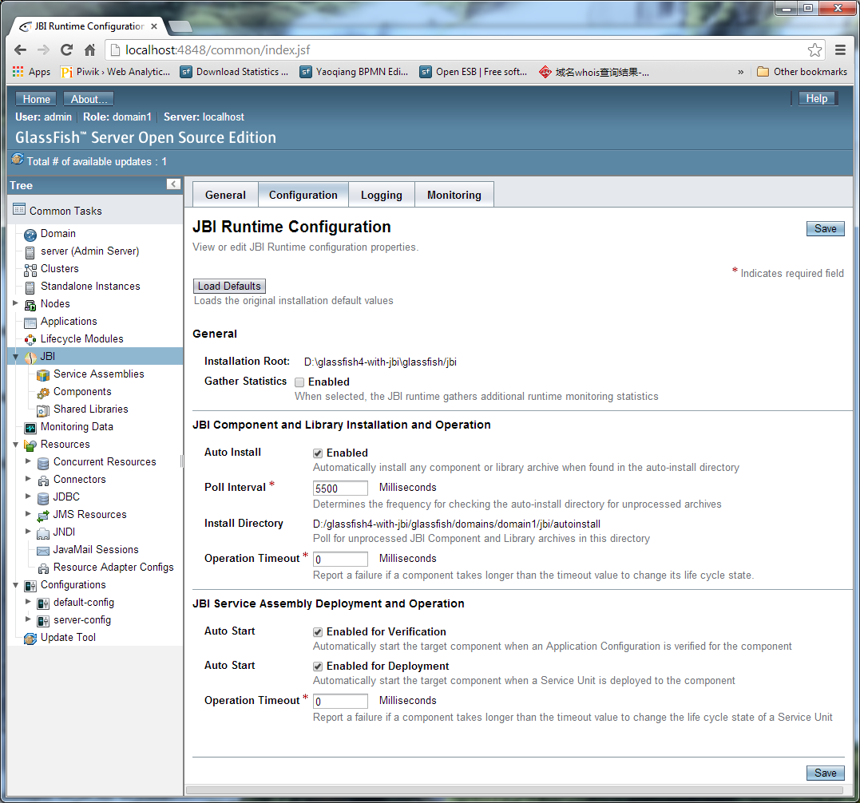Click the Lifecycle Modules icon
The height and width of the screenshot is (803, 860).
(x=30, y=340)
